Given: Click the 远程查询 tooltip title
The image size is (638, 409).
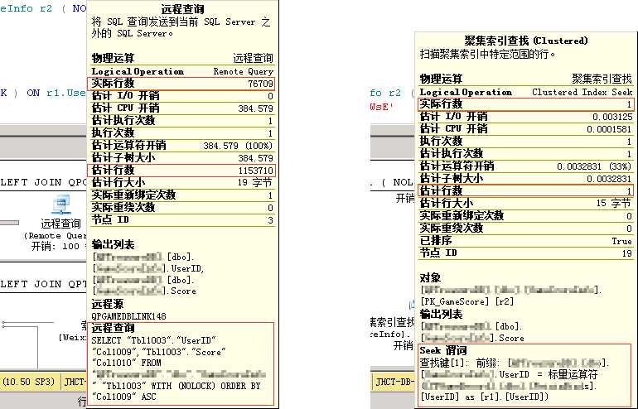Looking at the screenshot, I should pos(182,8).
